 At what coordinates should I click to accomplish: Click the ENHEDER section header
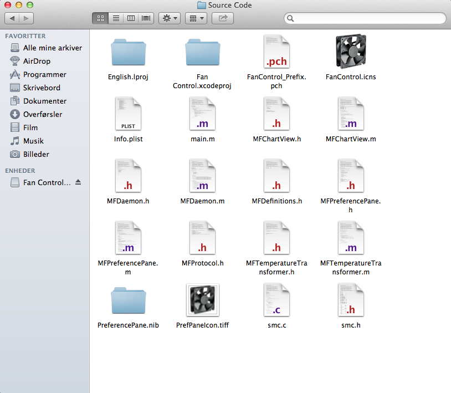tap(20, 171)
